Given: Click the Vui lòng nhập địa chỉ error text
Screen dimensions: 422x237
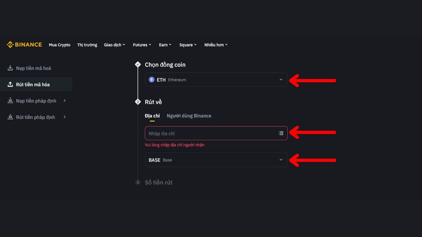Looking at the screenshot, I should pyautogui.click(x=175, y=145).
